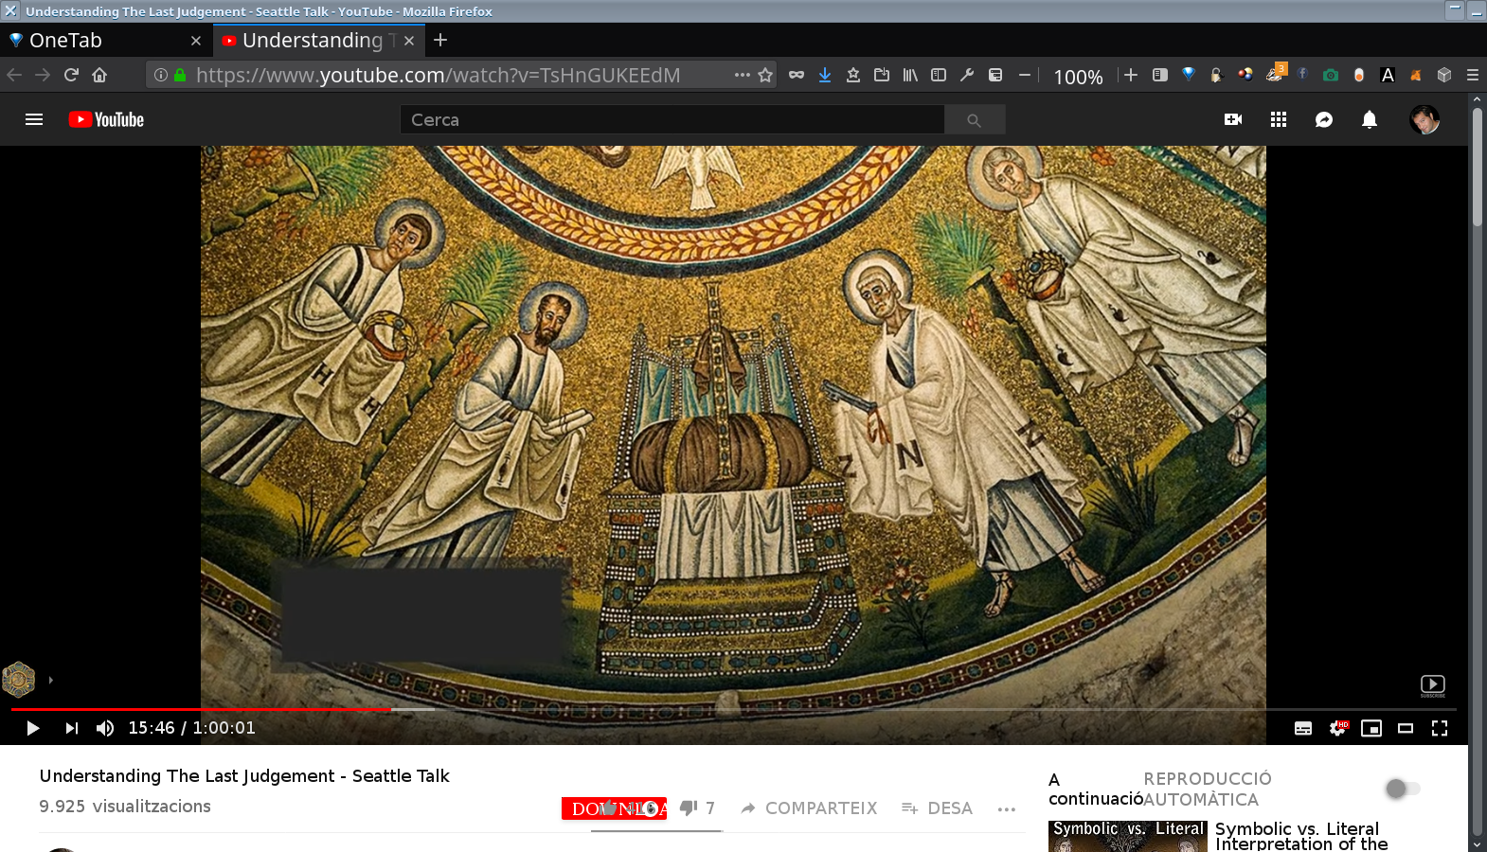Image resolution: width=1487 pixels, height=852 pixels.
Task: Click DESA to save to playlist
Action: coord(937,808)
